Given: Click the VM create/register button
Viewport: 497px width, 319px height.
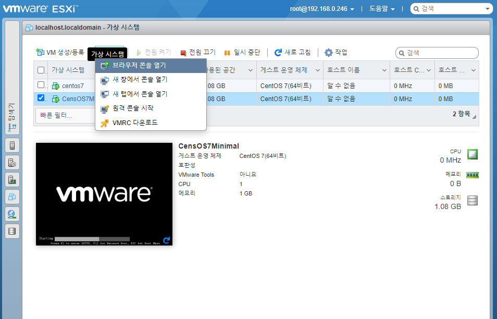Looking at the screenshot, I should (x=60, y=52).
